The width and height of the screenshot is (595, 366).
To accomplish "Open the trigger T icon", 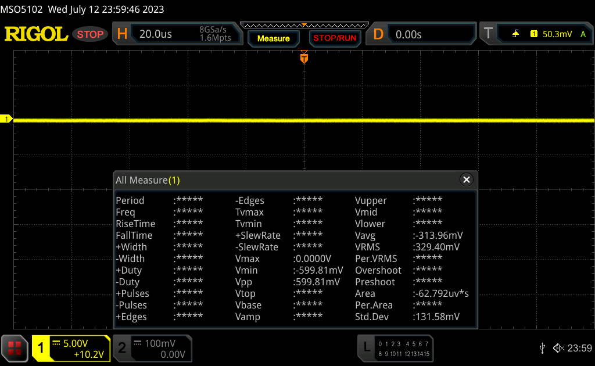I will click(x=488, y=33).
